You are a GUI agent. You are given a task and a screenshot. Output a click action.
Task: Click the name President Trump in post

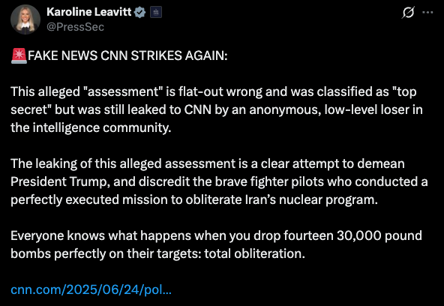pyautogui.click(x=59, y=181)
